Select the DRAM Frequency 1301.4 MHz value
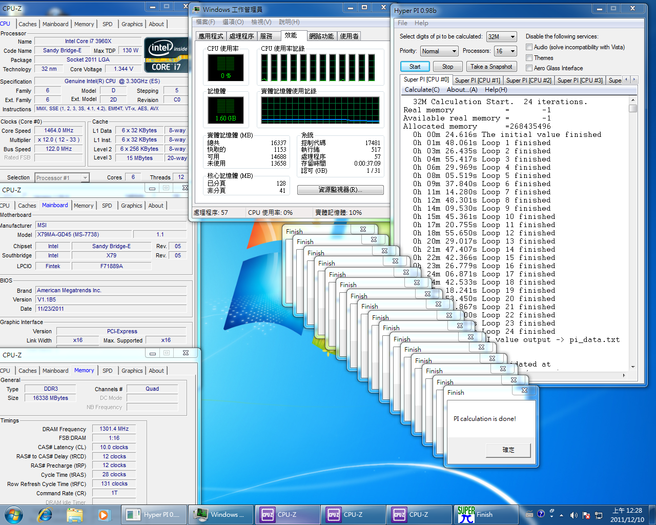This screenshot has width=656, height=525. [x=114, y=429]
